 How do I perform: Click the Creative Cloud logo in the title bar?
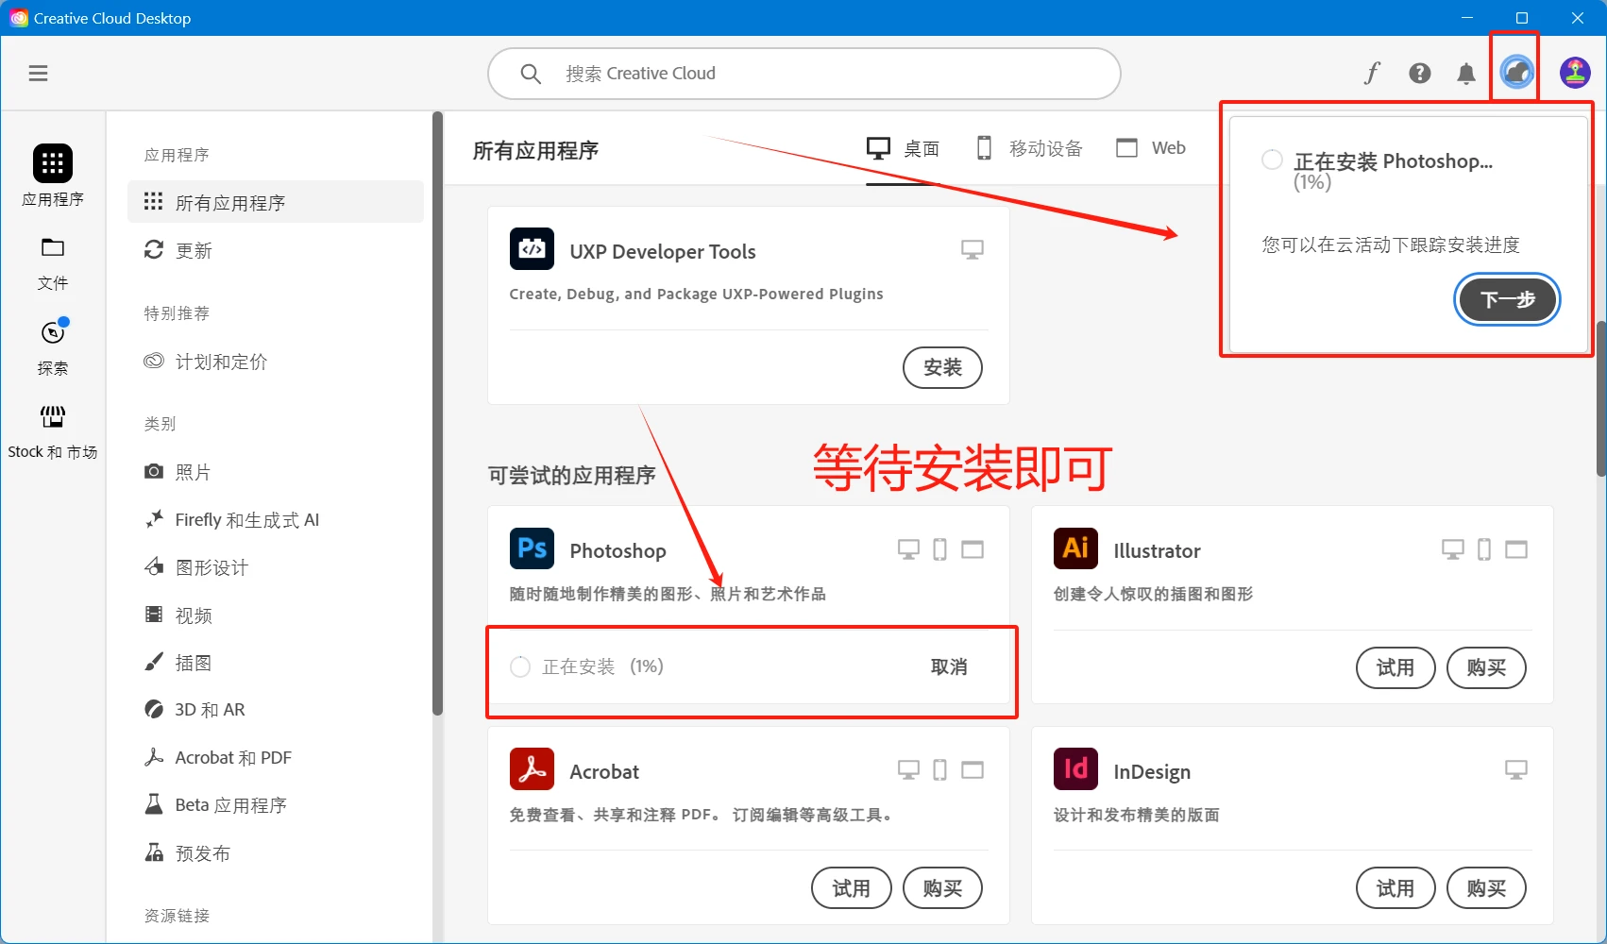coord(18,18)
